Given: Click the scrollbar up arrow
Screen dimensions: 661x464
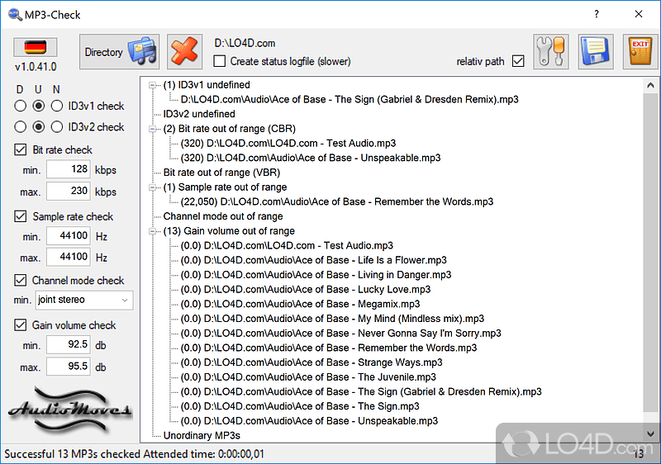Looking at the screenshot, I should pyautogui.click(x=650, y=86).
